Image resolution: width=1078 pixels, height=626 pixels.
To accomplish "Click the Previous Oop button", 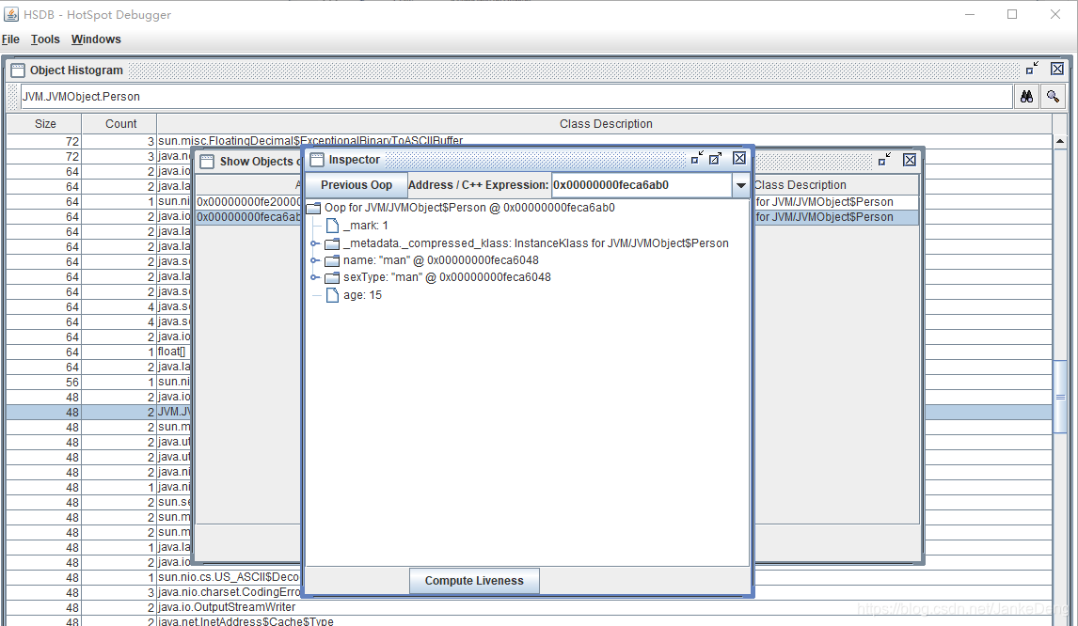I will pos(357,185).
